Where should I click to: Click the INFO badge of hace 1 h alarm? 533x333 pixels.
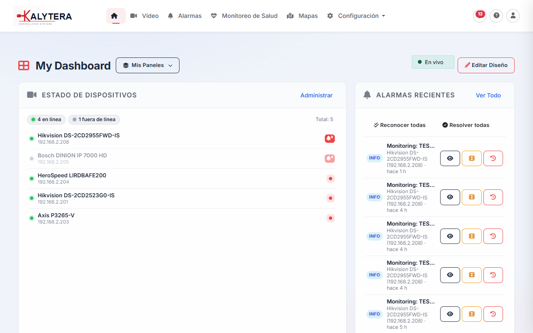click(374, 158)
